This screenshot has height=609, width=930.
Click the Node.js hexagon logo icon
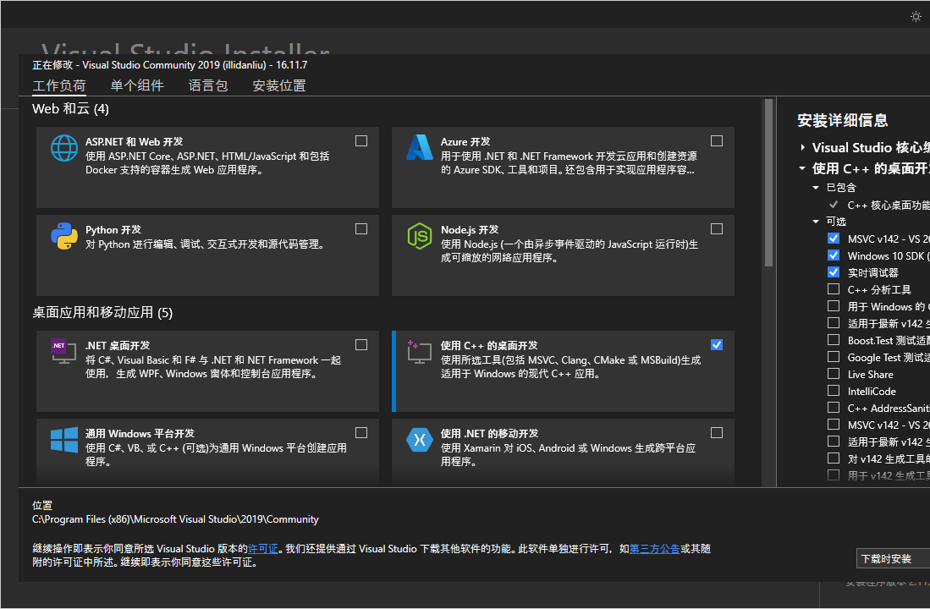[420, 236]
